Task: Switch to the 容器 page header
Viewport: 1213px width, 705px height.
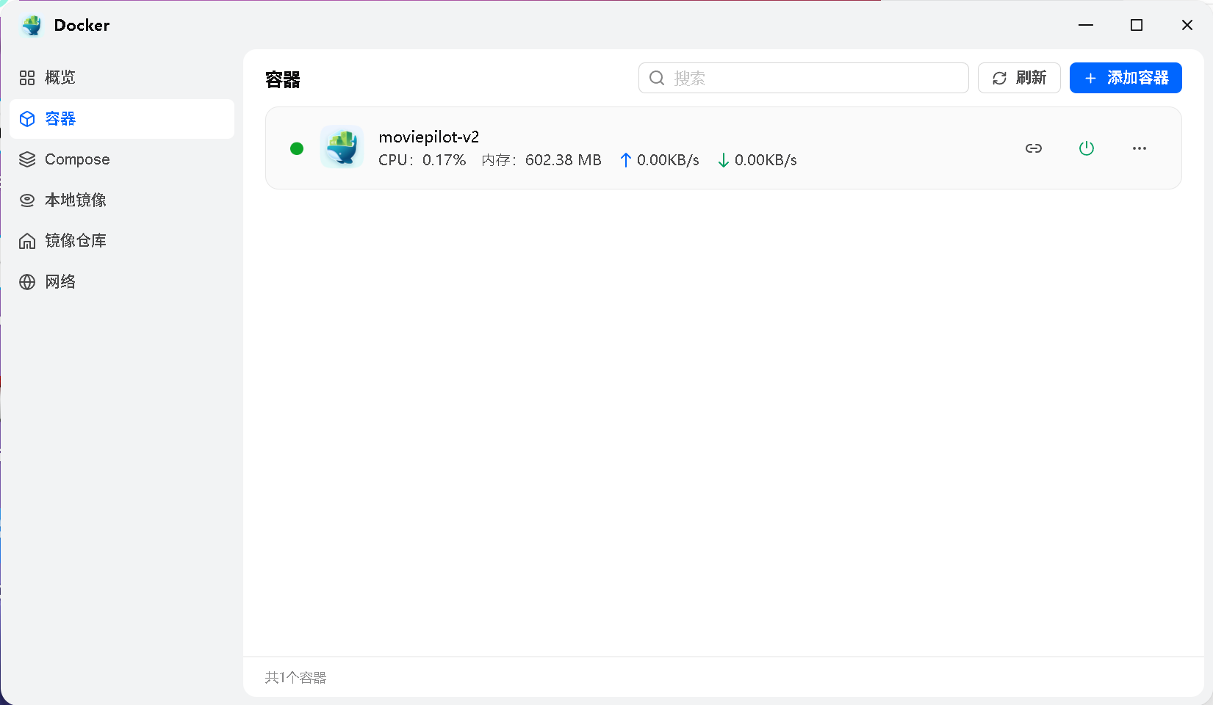Action: (x=281, y=79)
